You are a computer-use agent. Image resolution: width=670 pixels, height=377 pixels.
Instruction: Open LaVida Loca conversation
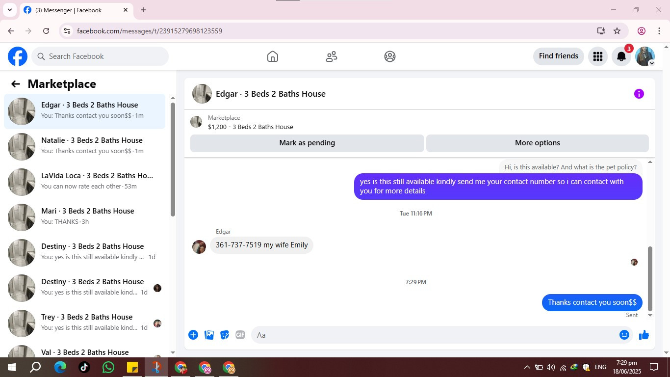point(85,182)
